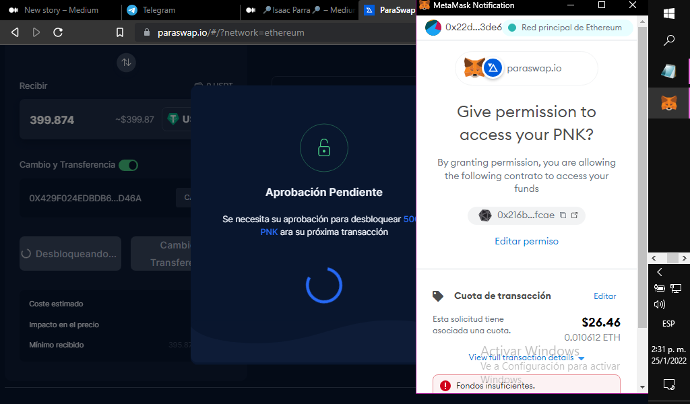Click the taskbar horizontal scroll left arrow
The height and width of the screenshot is (404, 690).
[x=654, y=258]
